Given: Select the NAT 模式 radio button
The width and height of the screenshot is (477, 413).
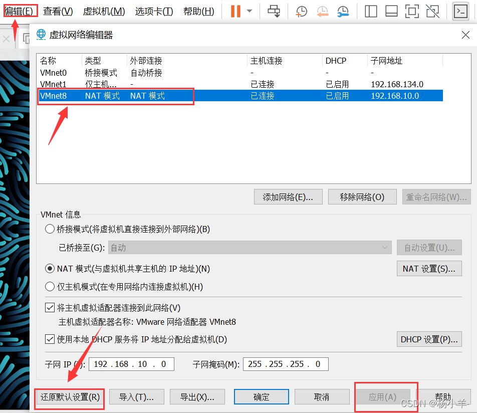Looking at the screenshot, I should tap(50, 268).
